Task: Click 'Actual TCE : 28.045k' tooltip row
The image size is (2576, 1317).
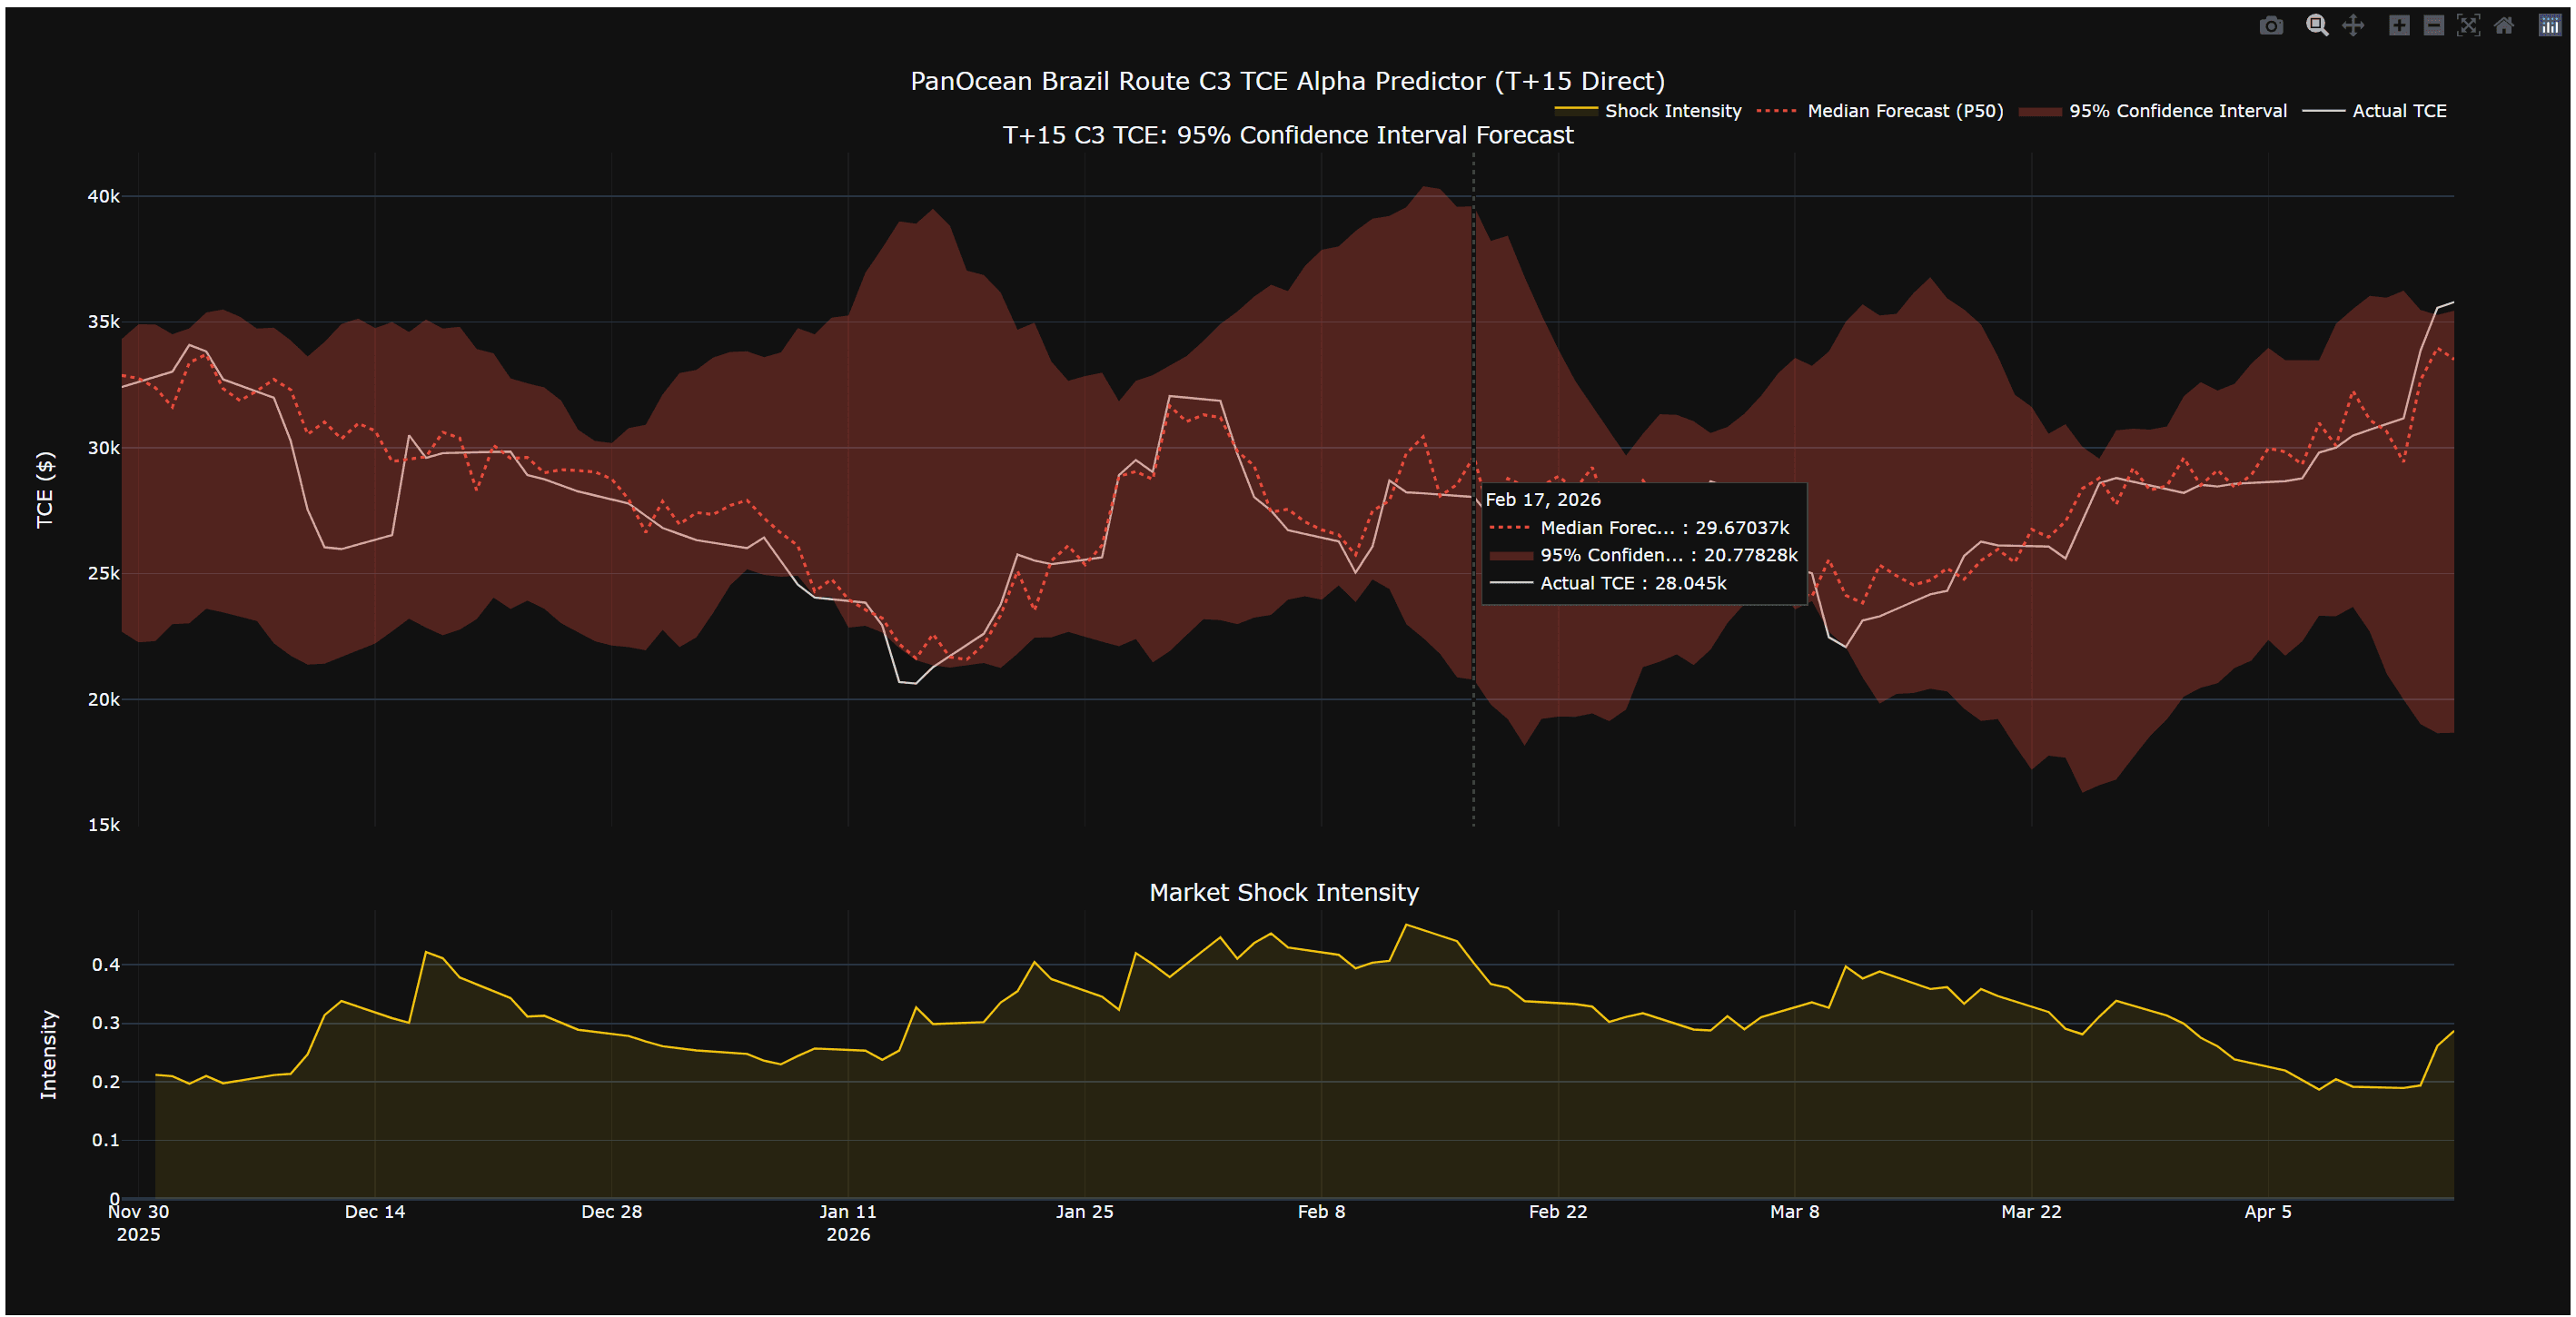Action: click(1608, 583)
